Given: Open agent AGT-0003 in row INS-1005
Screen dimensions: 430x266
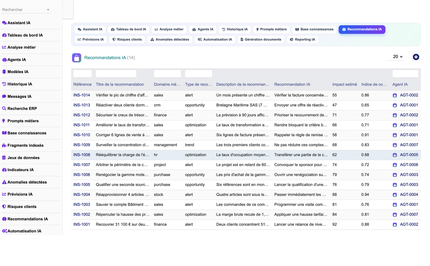Looking at the screenshot, I should coord(409,185).
